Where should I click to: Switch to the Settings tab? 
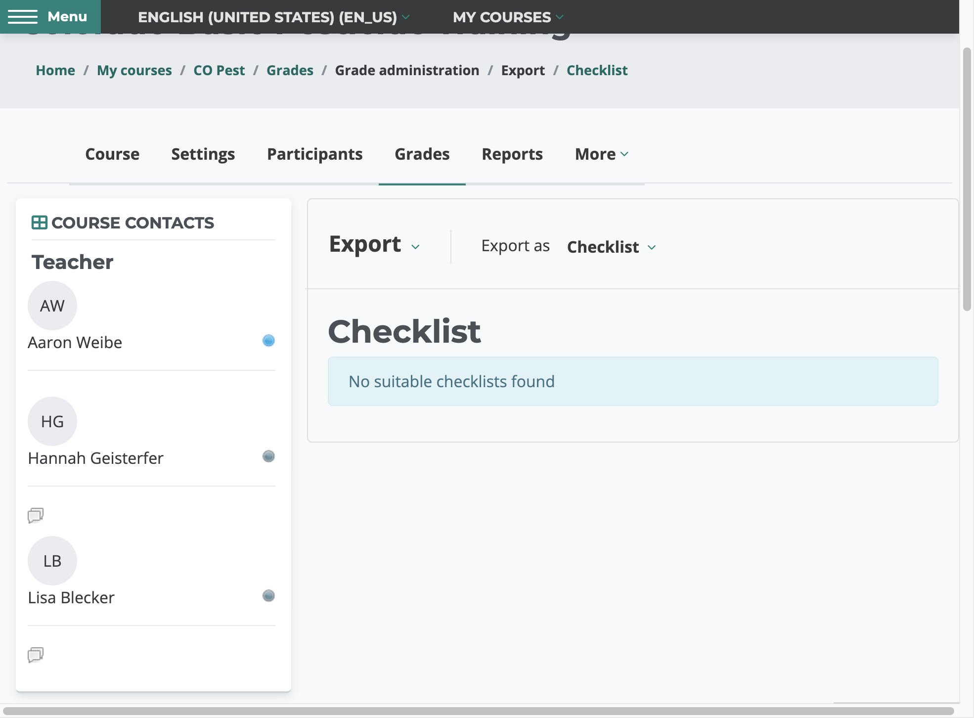pos(203,154)
